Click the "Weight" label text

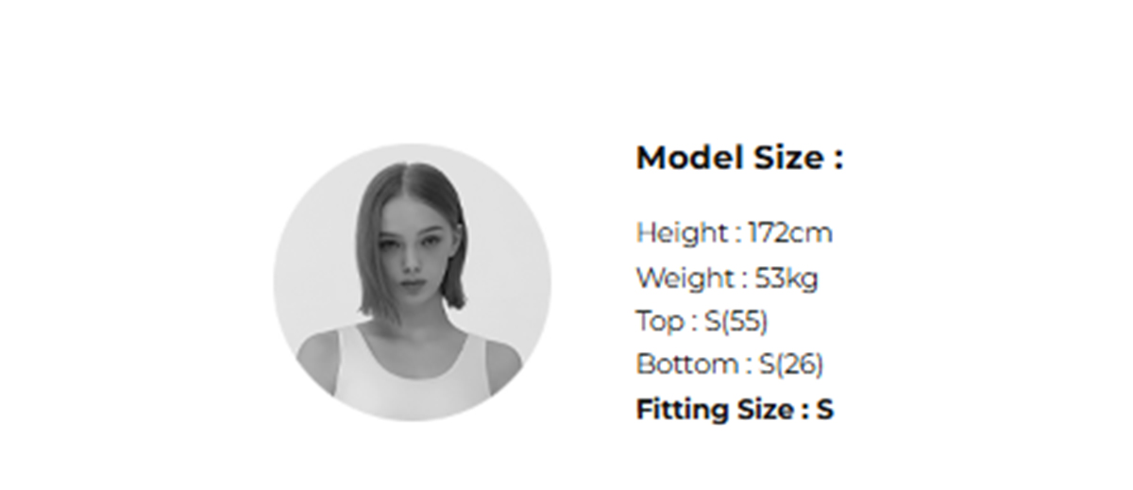coord(684,279)
